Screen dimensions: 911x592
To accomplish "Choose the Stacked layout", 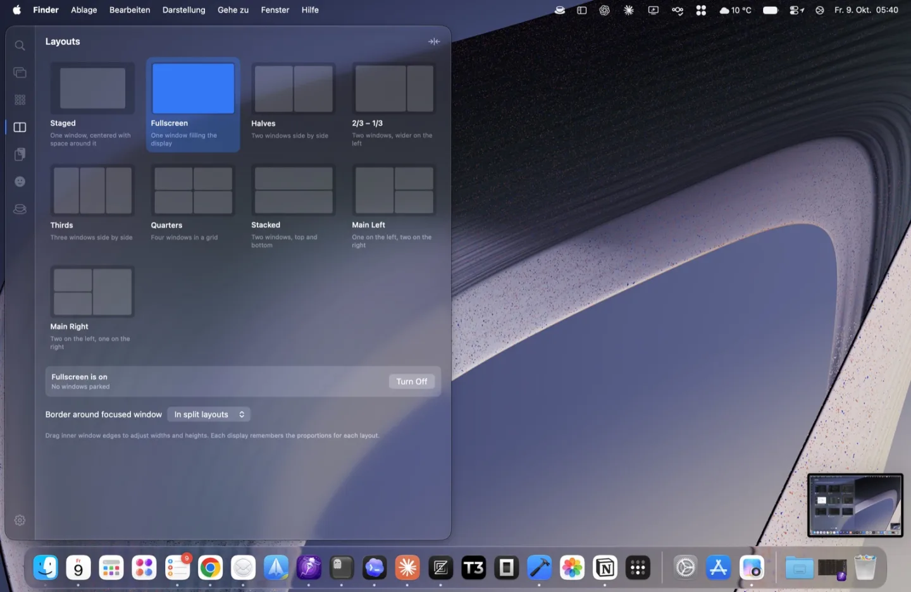I will click(x=294, y=207).
